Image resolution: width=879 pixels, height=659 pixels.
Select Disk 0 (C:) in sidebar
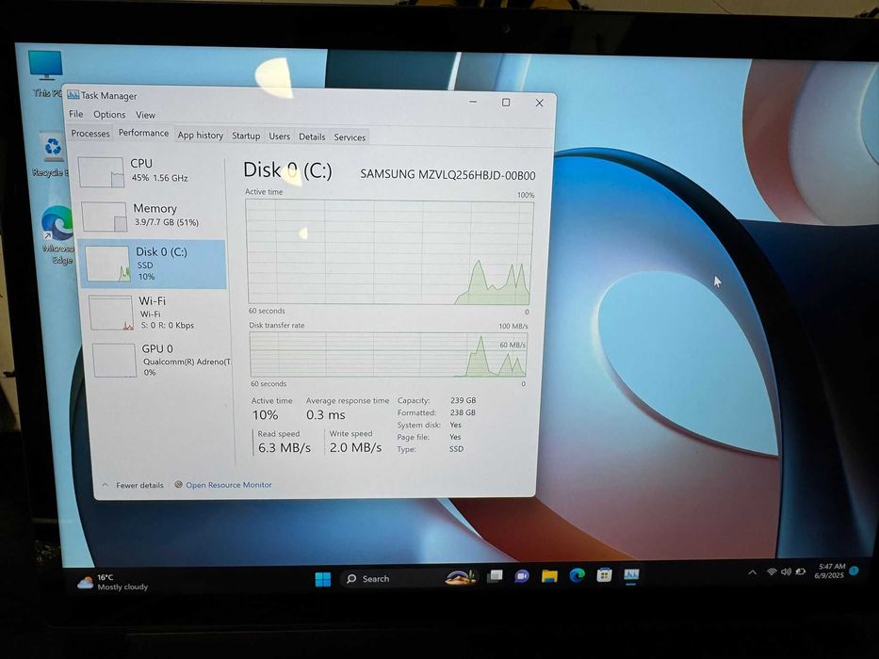coord(153,264)
